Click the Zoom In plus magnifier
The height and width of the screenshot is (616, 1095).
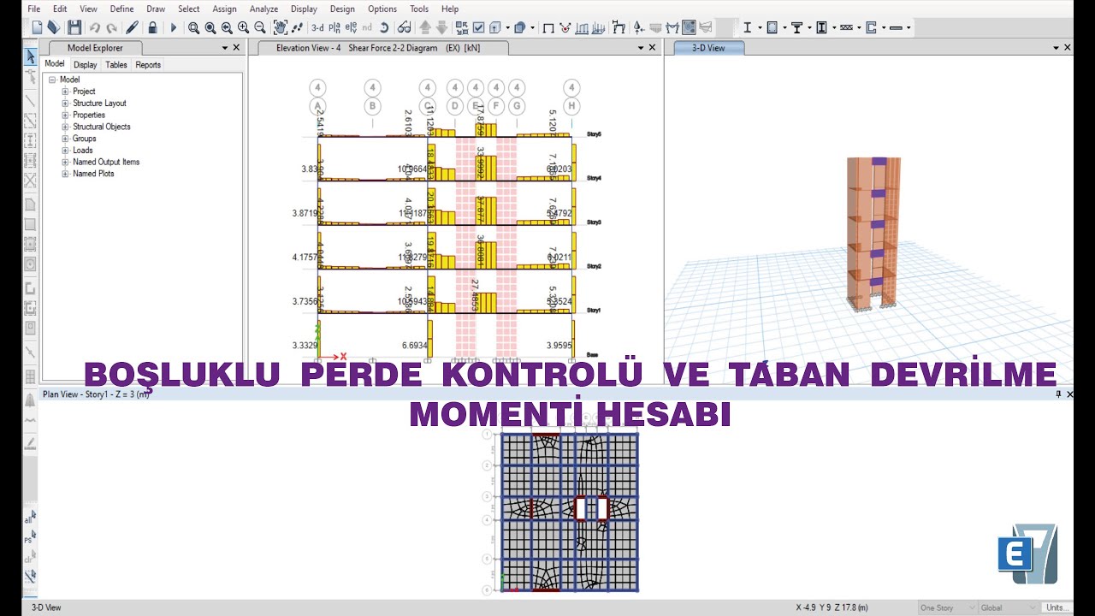coord(243,27)
